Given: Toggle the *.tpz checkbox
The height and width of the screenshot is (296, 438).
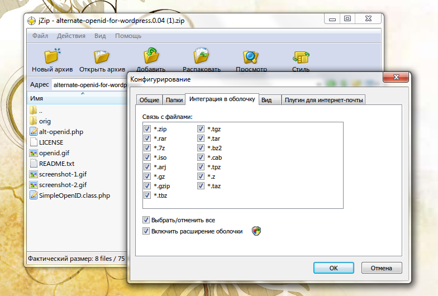Looking at the screenshot, I should pos(201,166).
